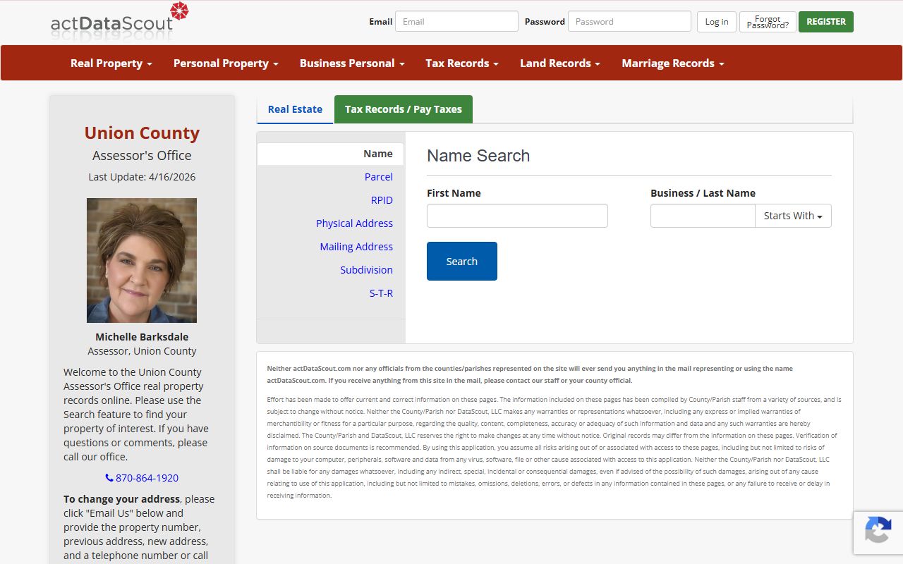Viewport: 903px width, 564px height.
Task: Click Michelle Barksdale's photo
Action: pyautogui.click(x=142, y=260)
